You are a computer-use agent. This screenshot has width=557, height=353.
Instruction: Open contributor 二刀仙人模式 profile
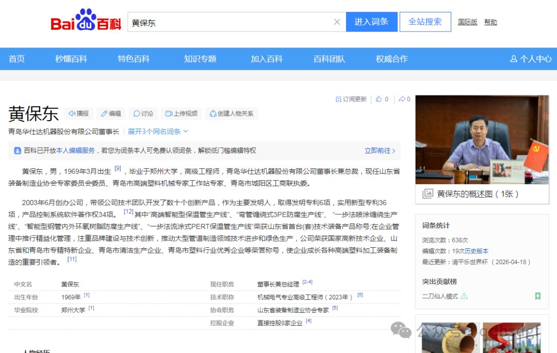[x=440, y=296]
